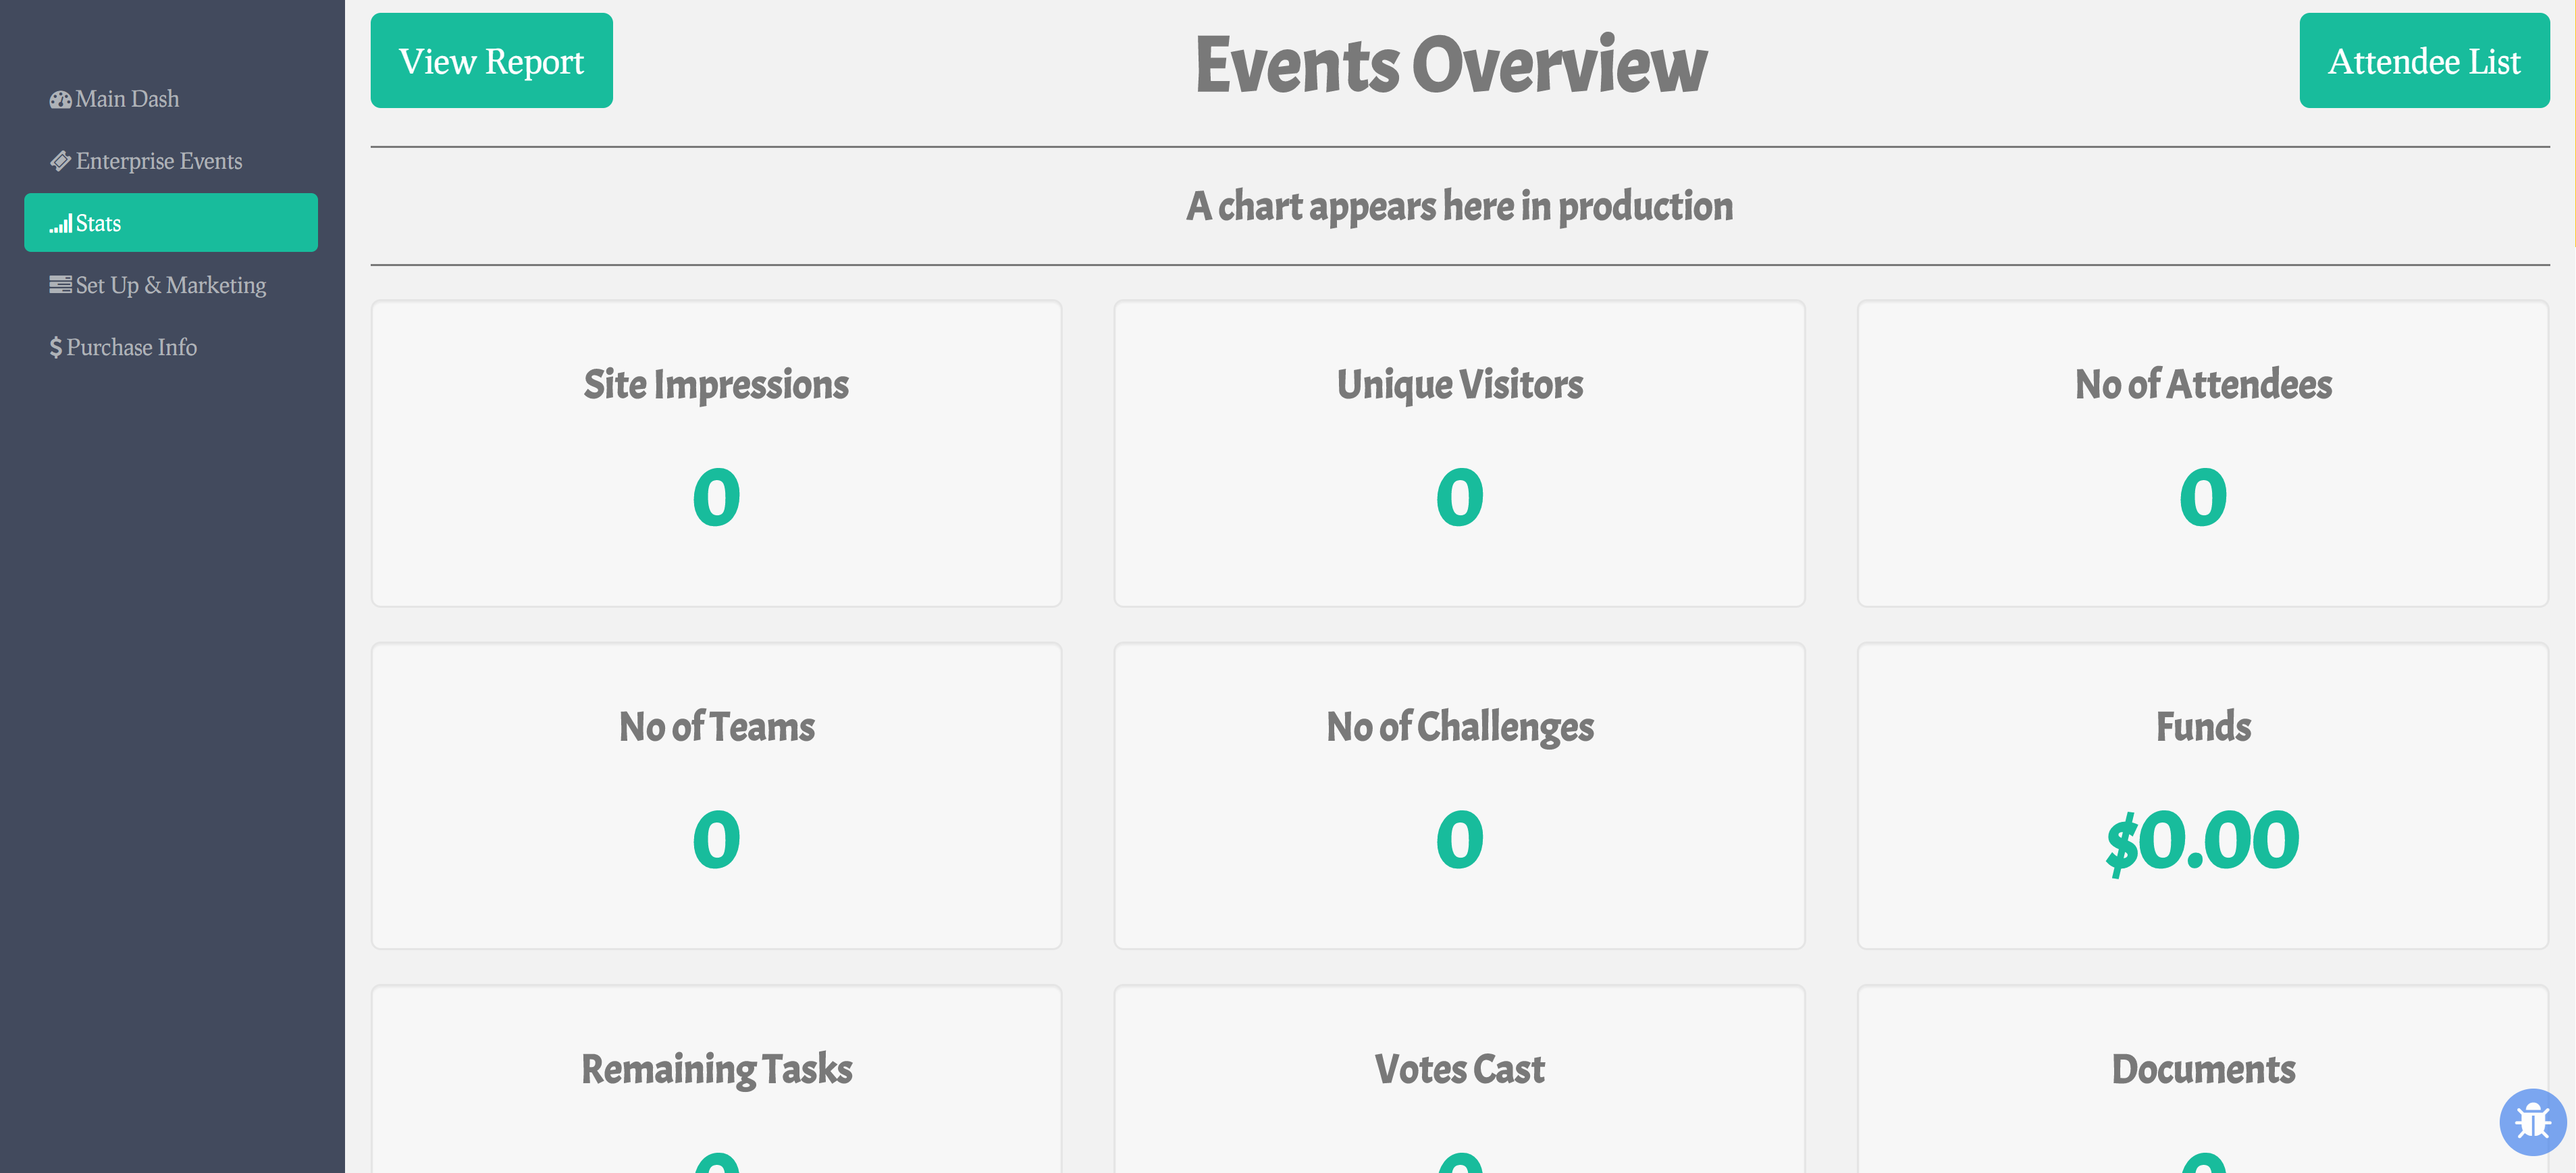Click the Purchase Info dollar icon

[56, 347]
